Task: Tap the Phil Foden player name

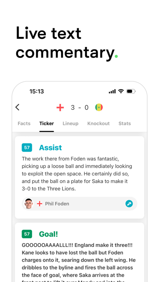Action: tap(57, 204)
